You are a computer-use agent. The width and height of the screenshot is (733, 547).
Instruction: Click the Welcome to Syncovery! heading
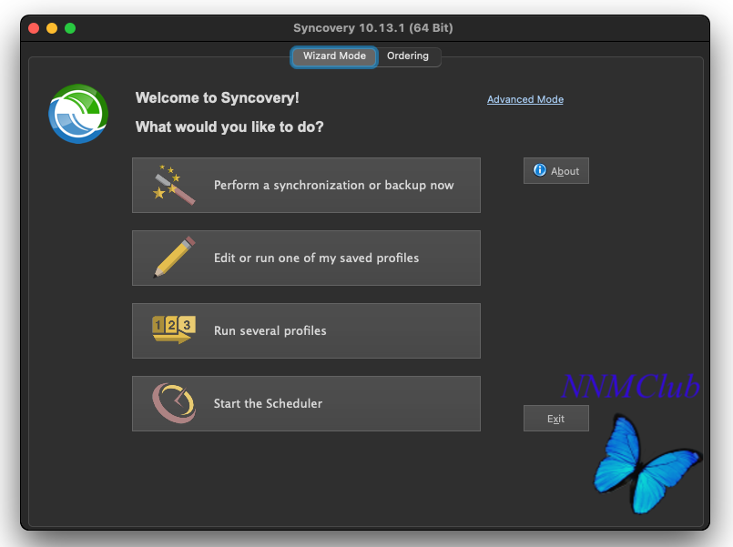click(x=217, y=97)
